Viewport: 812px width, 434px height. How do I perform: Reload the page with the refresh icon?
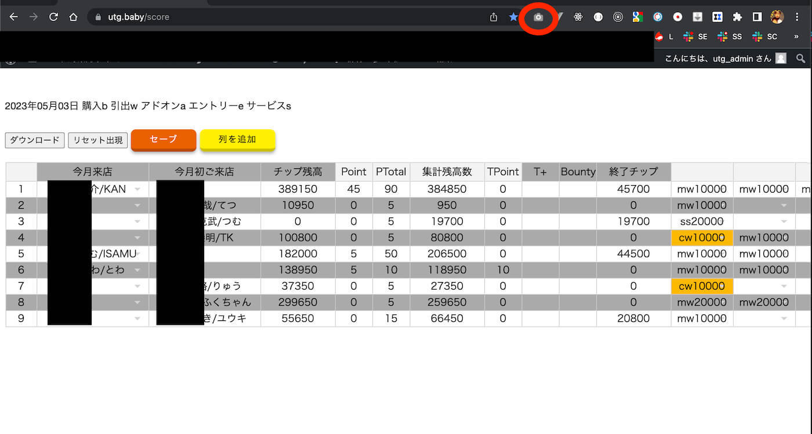(x=53, y=17)
